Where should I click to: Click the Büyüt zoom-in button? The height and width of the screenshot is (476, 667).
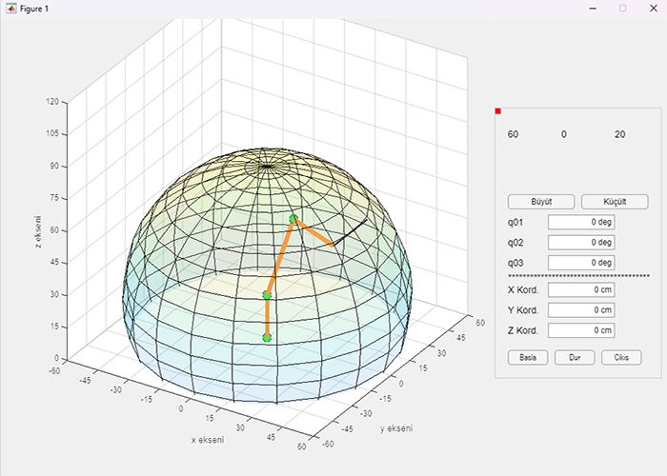pos(541,202)
